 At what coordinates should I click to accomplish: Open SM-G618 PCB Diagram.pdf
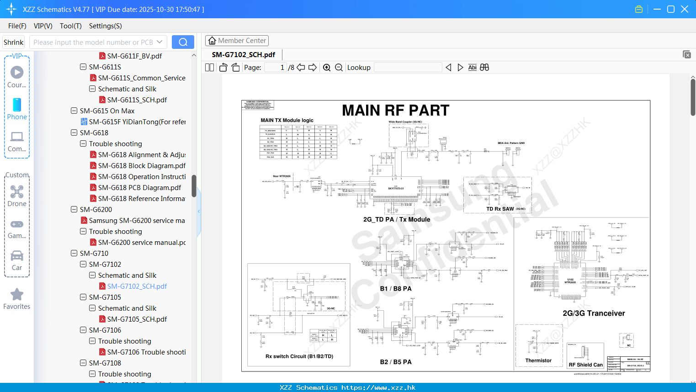pos(135,187)
